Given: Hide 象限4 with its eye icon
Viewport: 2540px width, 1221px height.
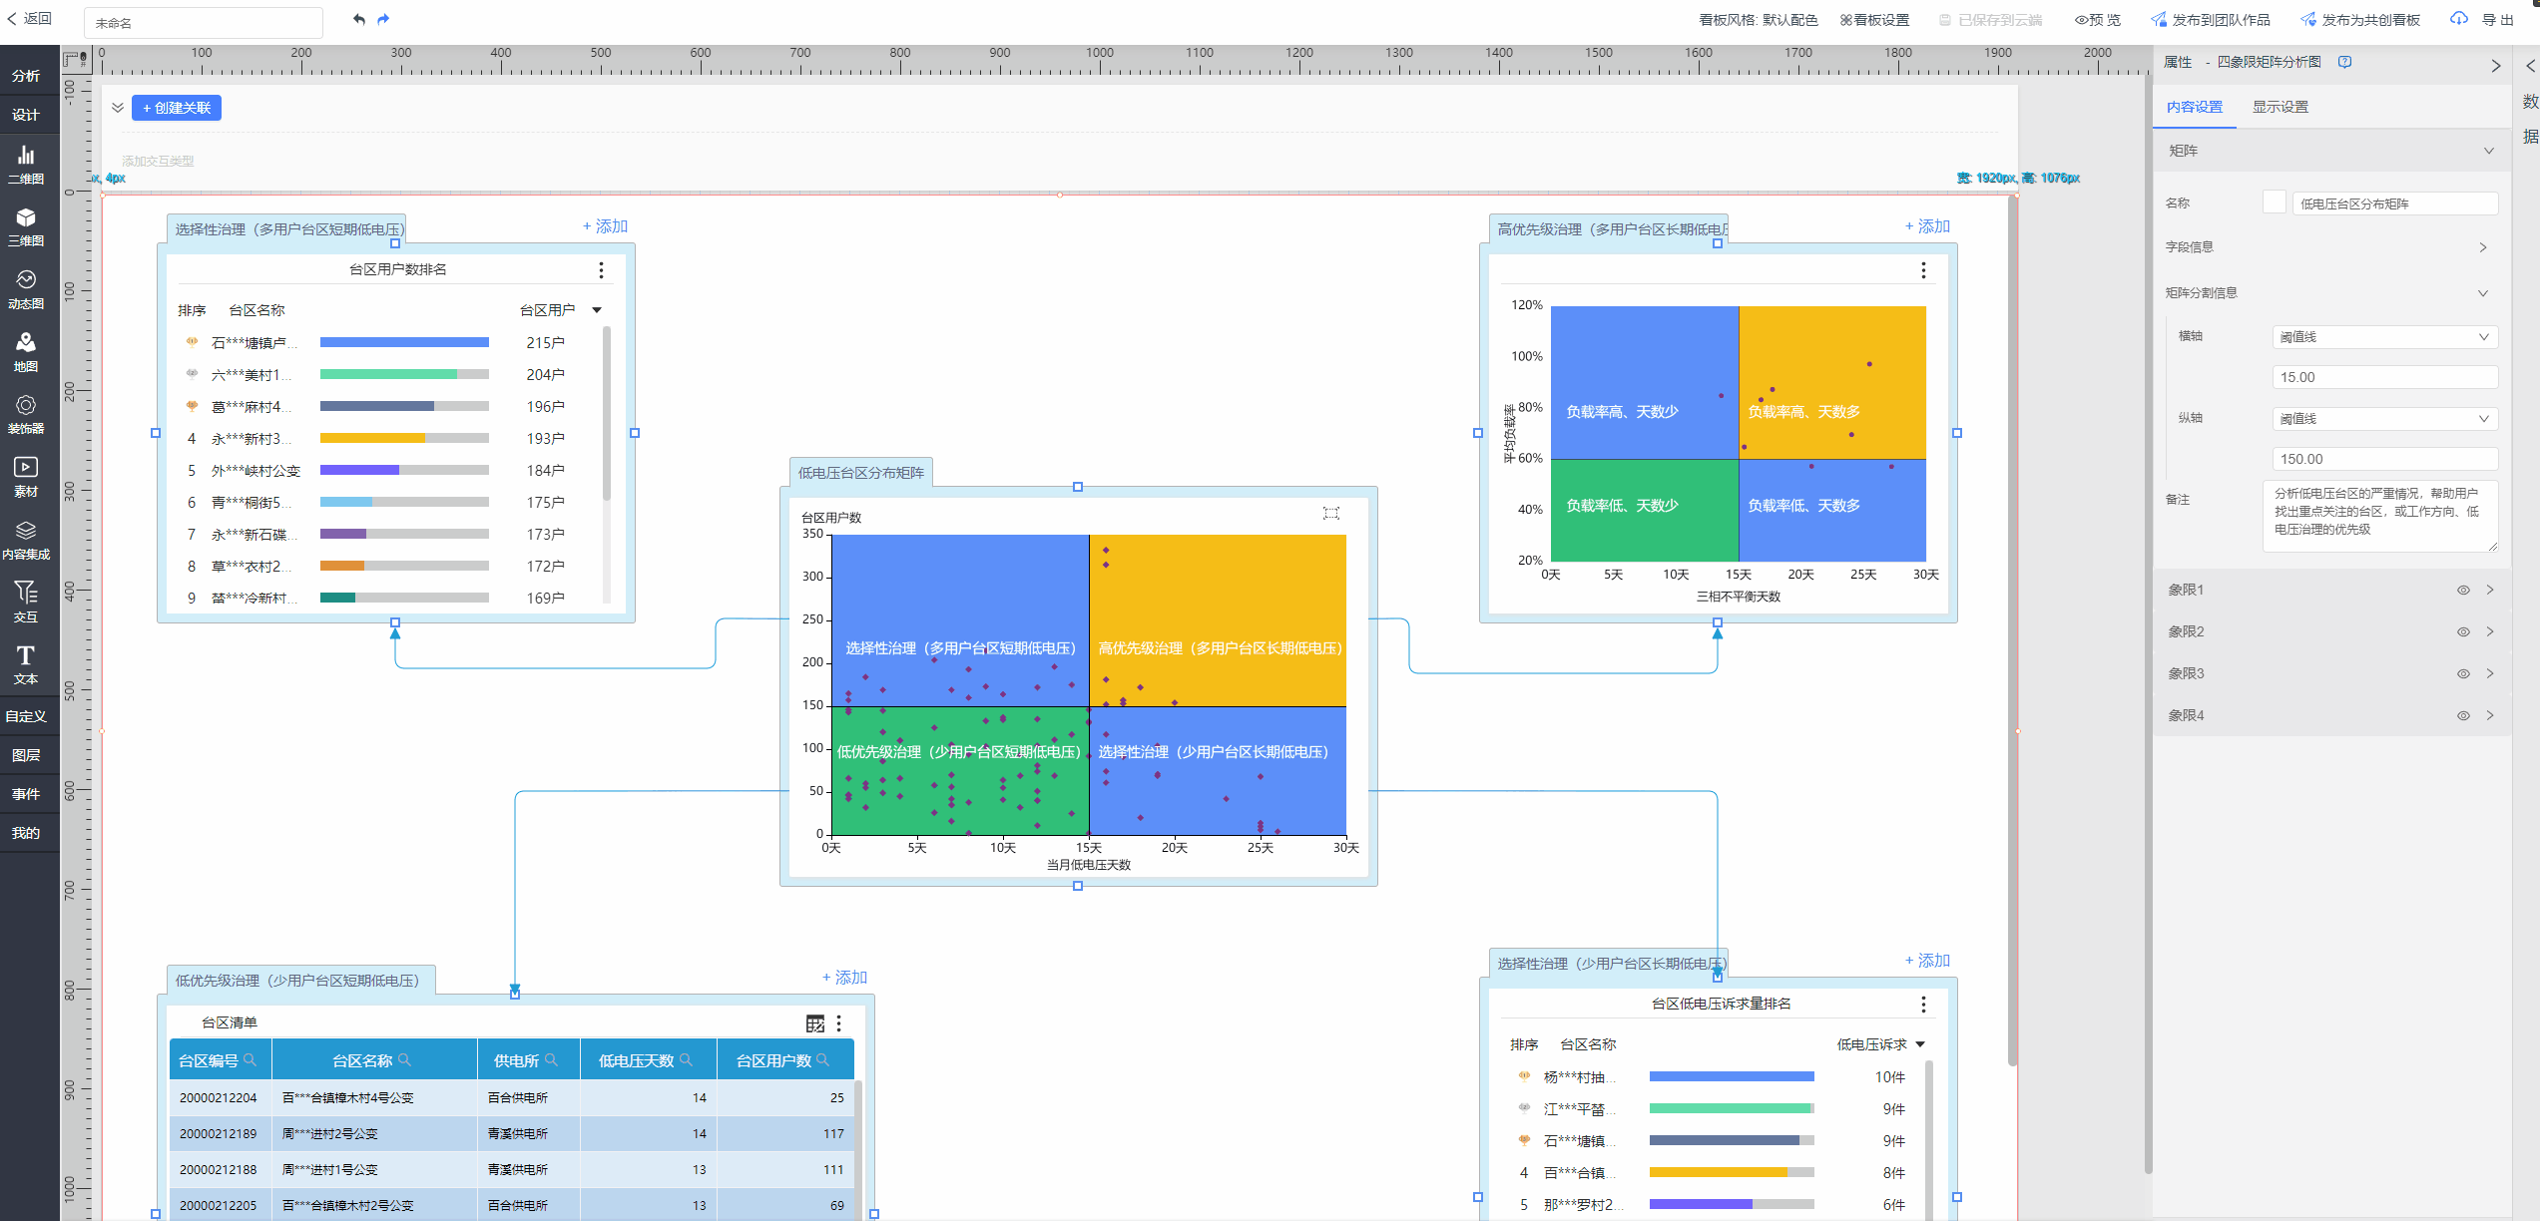Looking at the screenshot, I should click(x=2462, y=716).
